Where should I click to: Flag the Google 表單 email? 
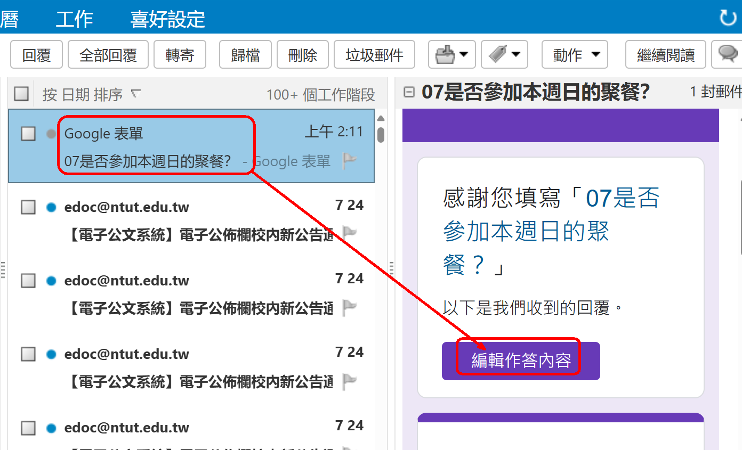[x=349, y=160]
